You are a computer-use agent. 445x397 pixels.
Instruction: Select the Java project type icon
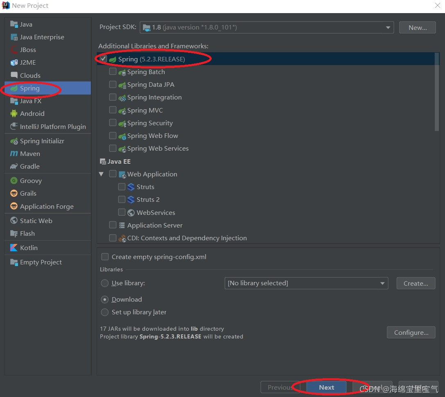14,25
